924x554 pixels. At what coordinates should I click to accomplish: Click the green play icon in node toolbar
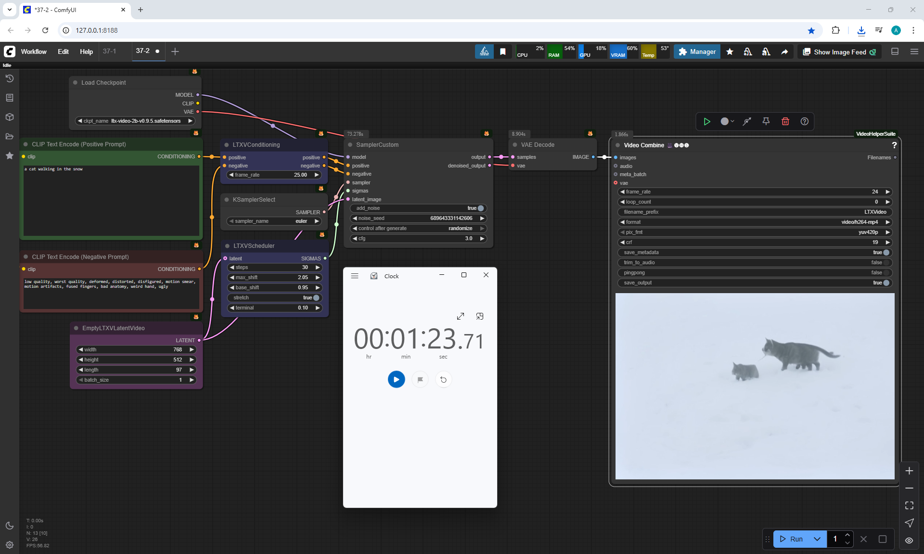pyautogui.click(x=707, y=121)
